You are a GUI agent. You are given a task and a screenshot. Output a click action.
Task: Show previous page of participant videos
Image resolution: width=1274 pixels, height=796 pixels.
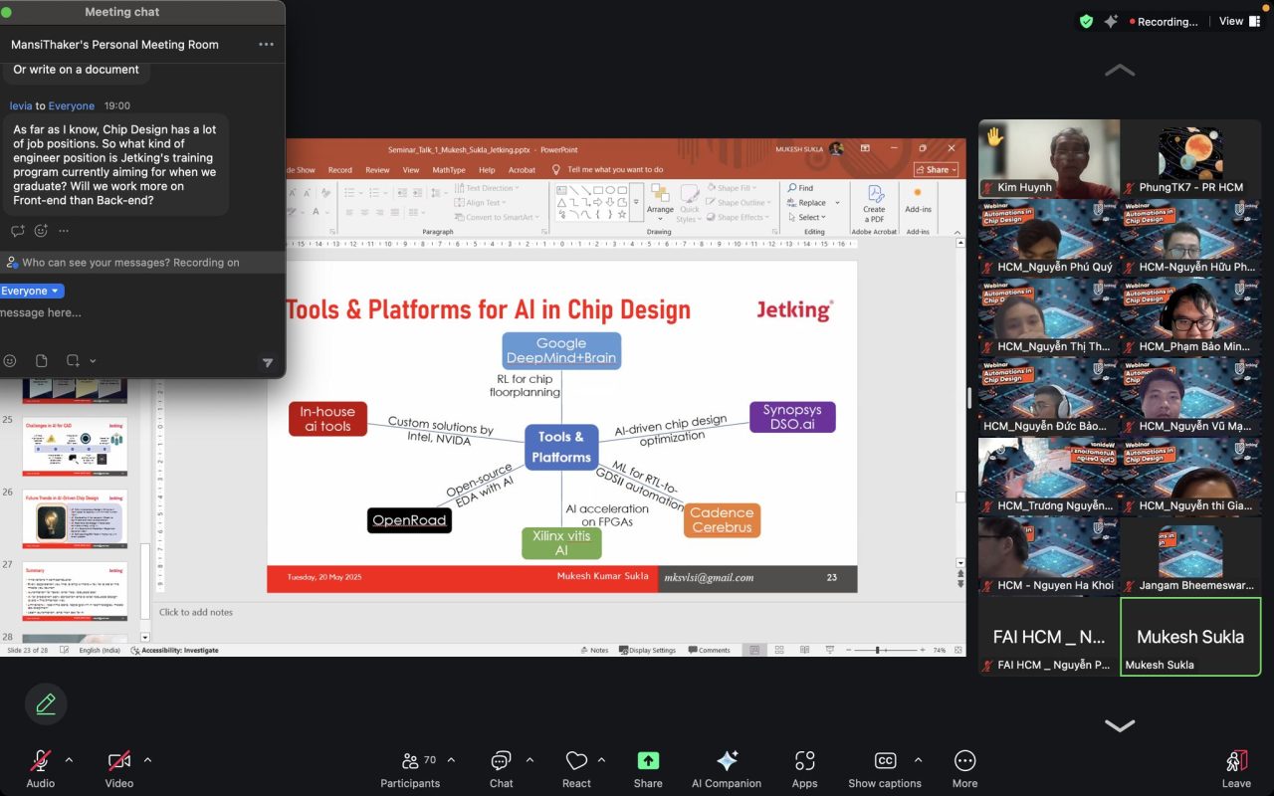[1120, 71]
